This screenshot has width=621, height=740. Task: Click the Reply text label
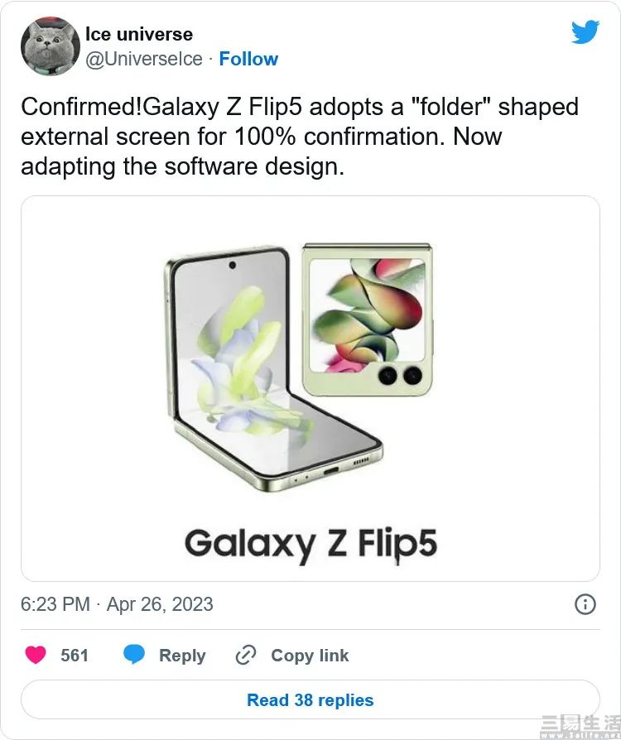pos(182,656)
